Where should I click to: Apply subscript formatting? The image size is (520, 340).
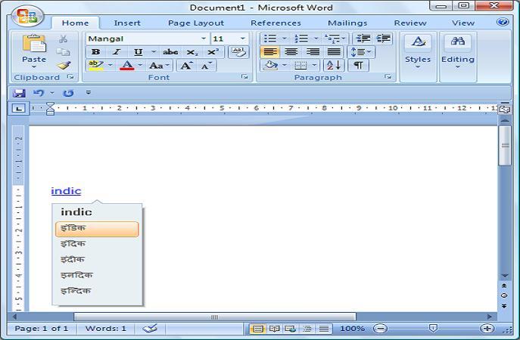tap(192, 52)
